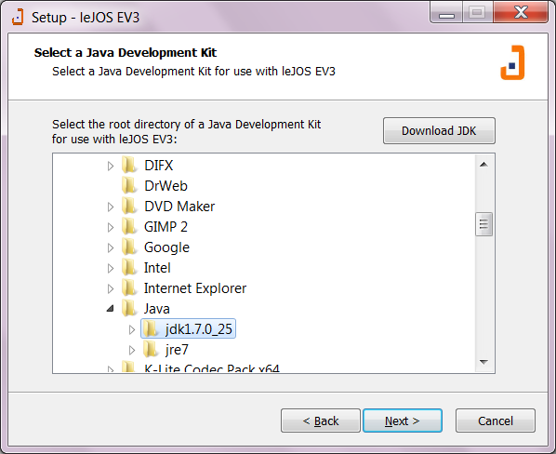Expand the Intel folder node
This screenshot has width=556, height=454.
click(x=111, y=268)
